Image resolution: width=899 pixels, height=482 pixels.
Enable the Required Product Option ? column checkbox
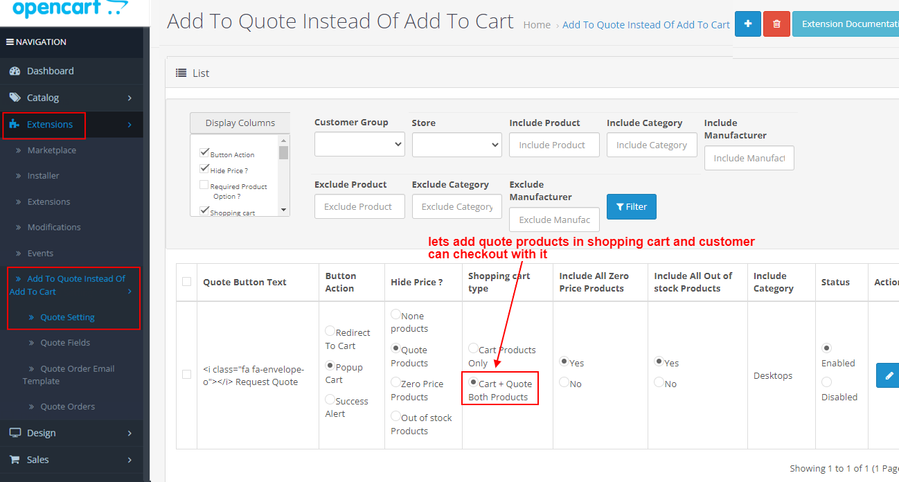click(x=204, y=185)
